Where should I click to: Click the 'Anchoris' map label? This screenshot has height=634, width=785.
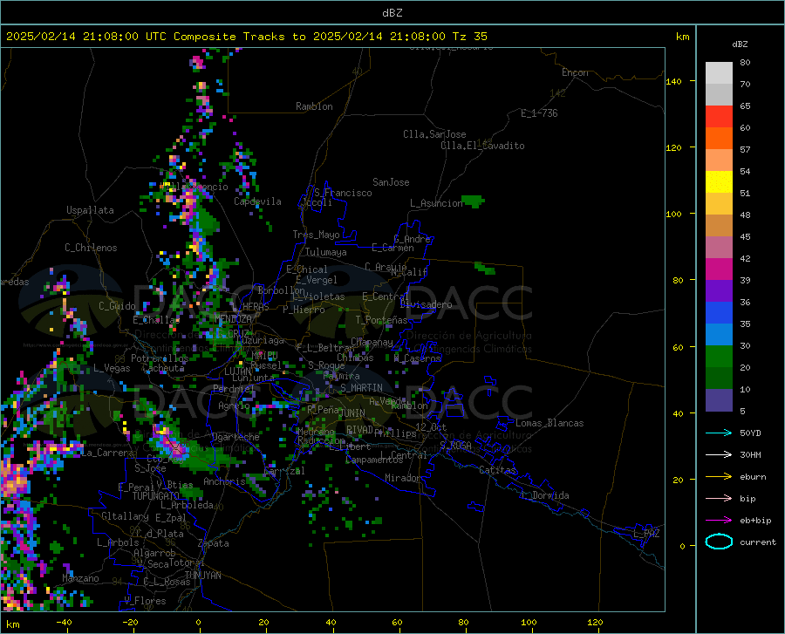(x=224, y=481)
